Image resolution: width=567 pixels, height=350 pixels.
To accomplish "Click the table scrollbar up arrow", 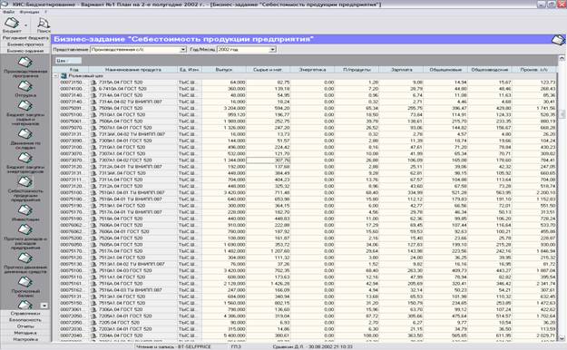I will coord(562,58).
